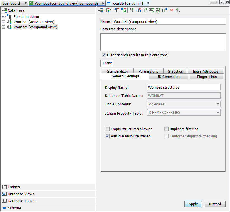230x212 pixels.
Task: Open the Statistics tab
Action: (x=175, y=71)
